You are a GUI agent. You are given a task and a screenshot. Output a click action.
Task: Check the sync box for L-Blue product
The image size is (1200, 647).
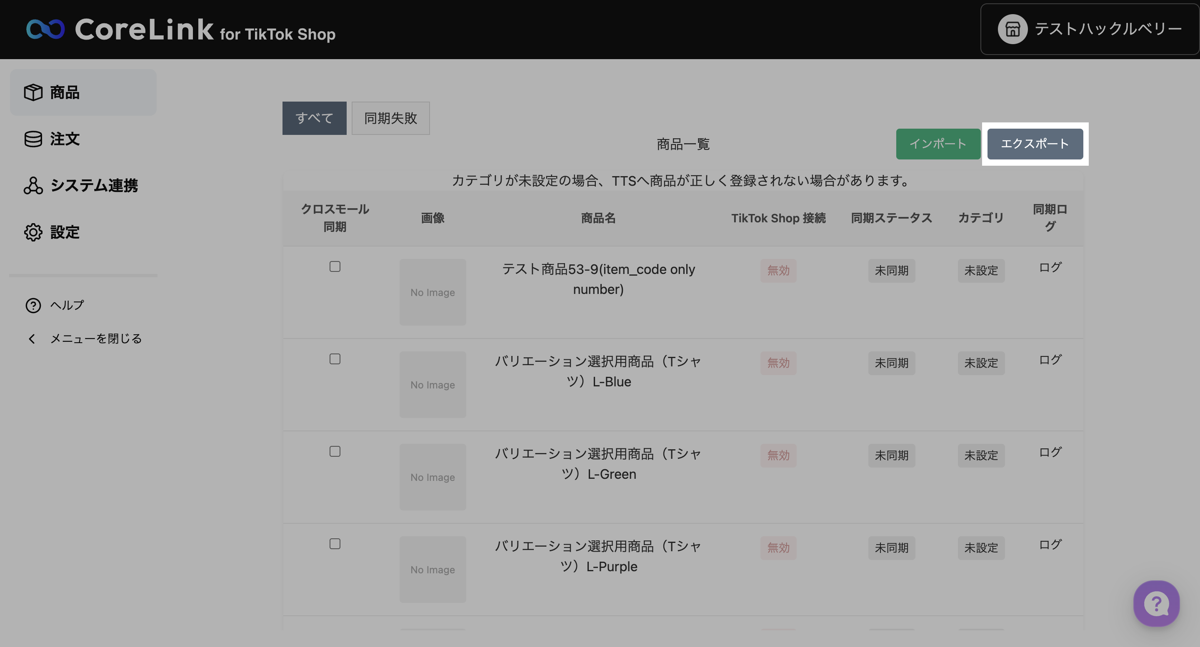pyautogui.click(x=335, y=359)
